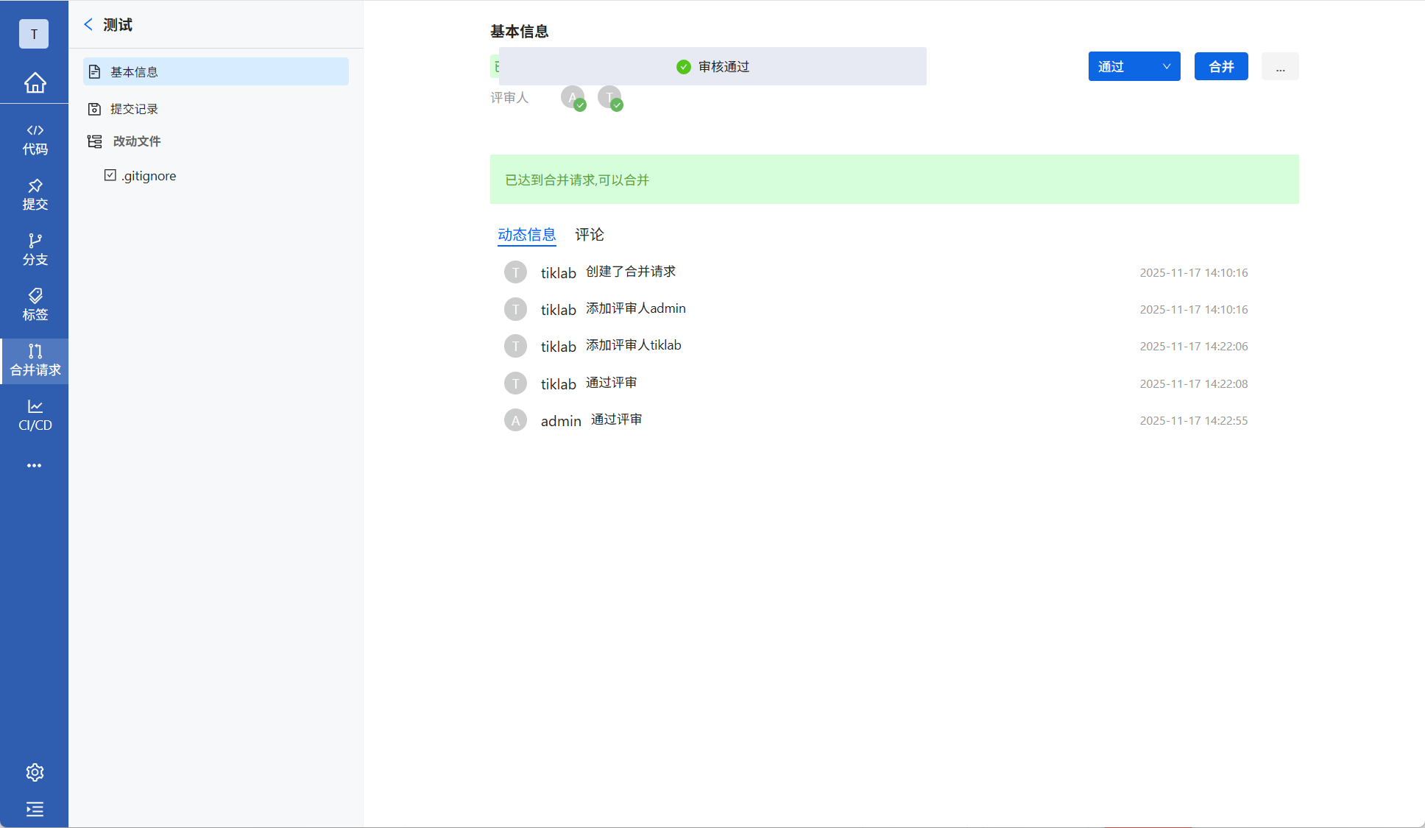Open more sidebar items ellipsis
Screen dimensions: 1425x828
[x=35, y=465]
